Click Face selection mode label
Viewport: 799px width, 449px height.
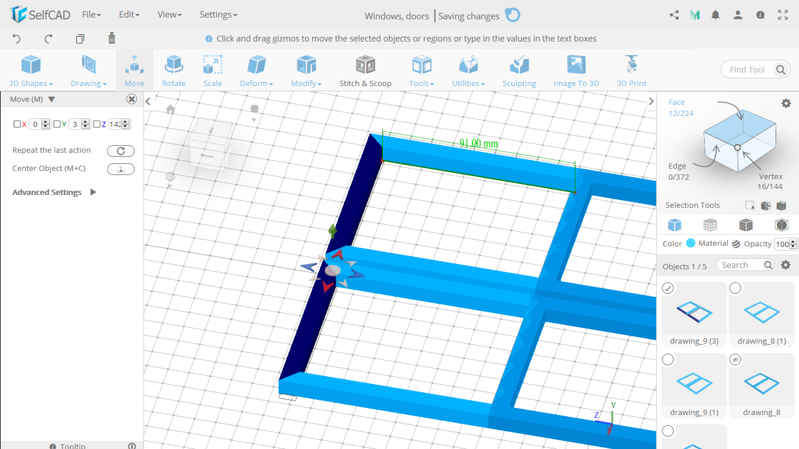(677, 102)
